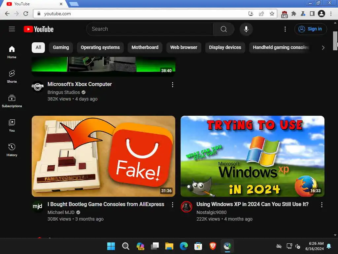Launch Microsoft Edge from taskbar
Screen dimensions: 338x254
[x=184, y=246]
